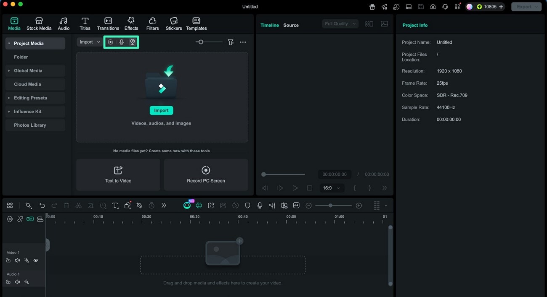Toggle the unlink clips chain icon
The width and height of the screenshot is (547, 297).
(x=20, y=219)
